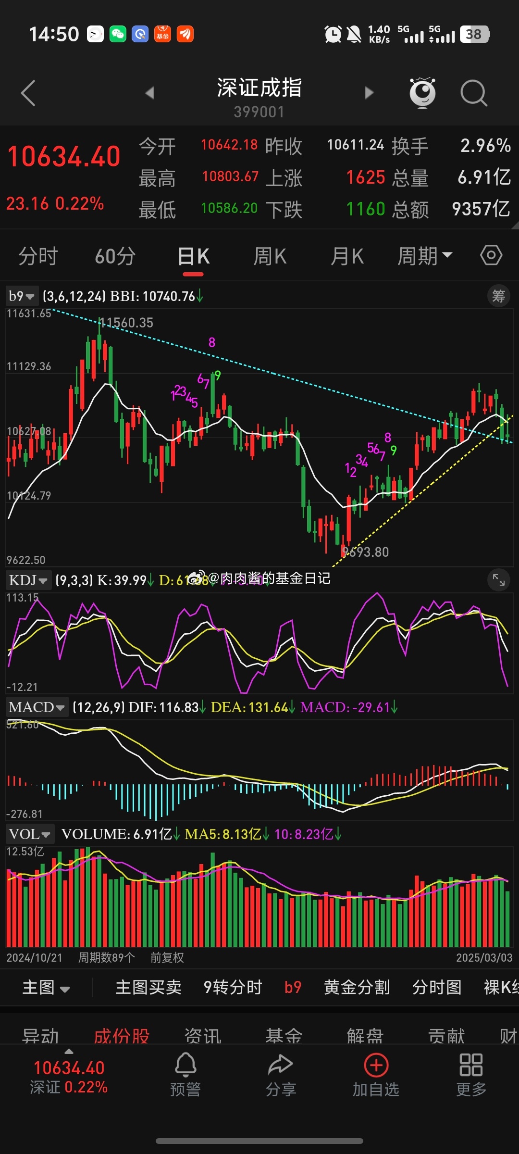Switch to 分时 intraday tab

coord(38,256)
